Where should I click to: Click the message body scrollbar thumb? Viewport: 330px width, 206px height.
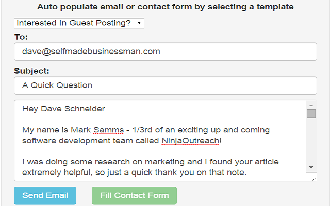[x=311, y=114]
